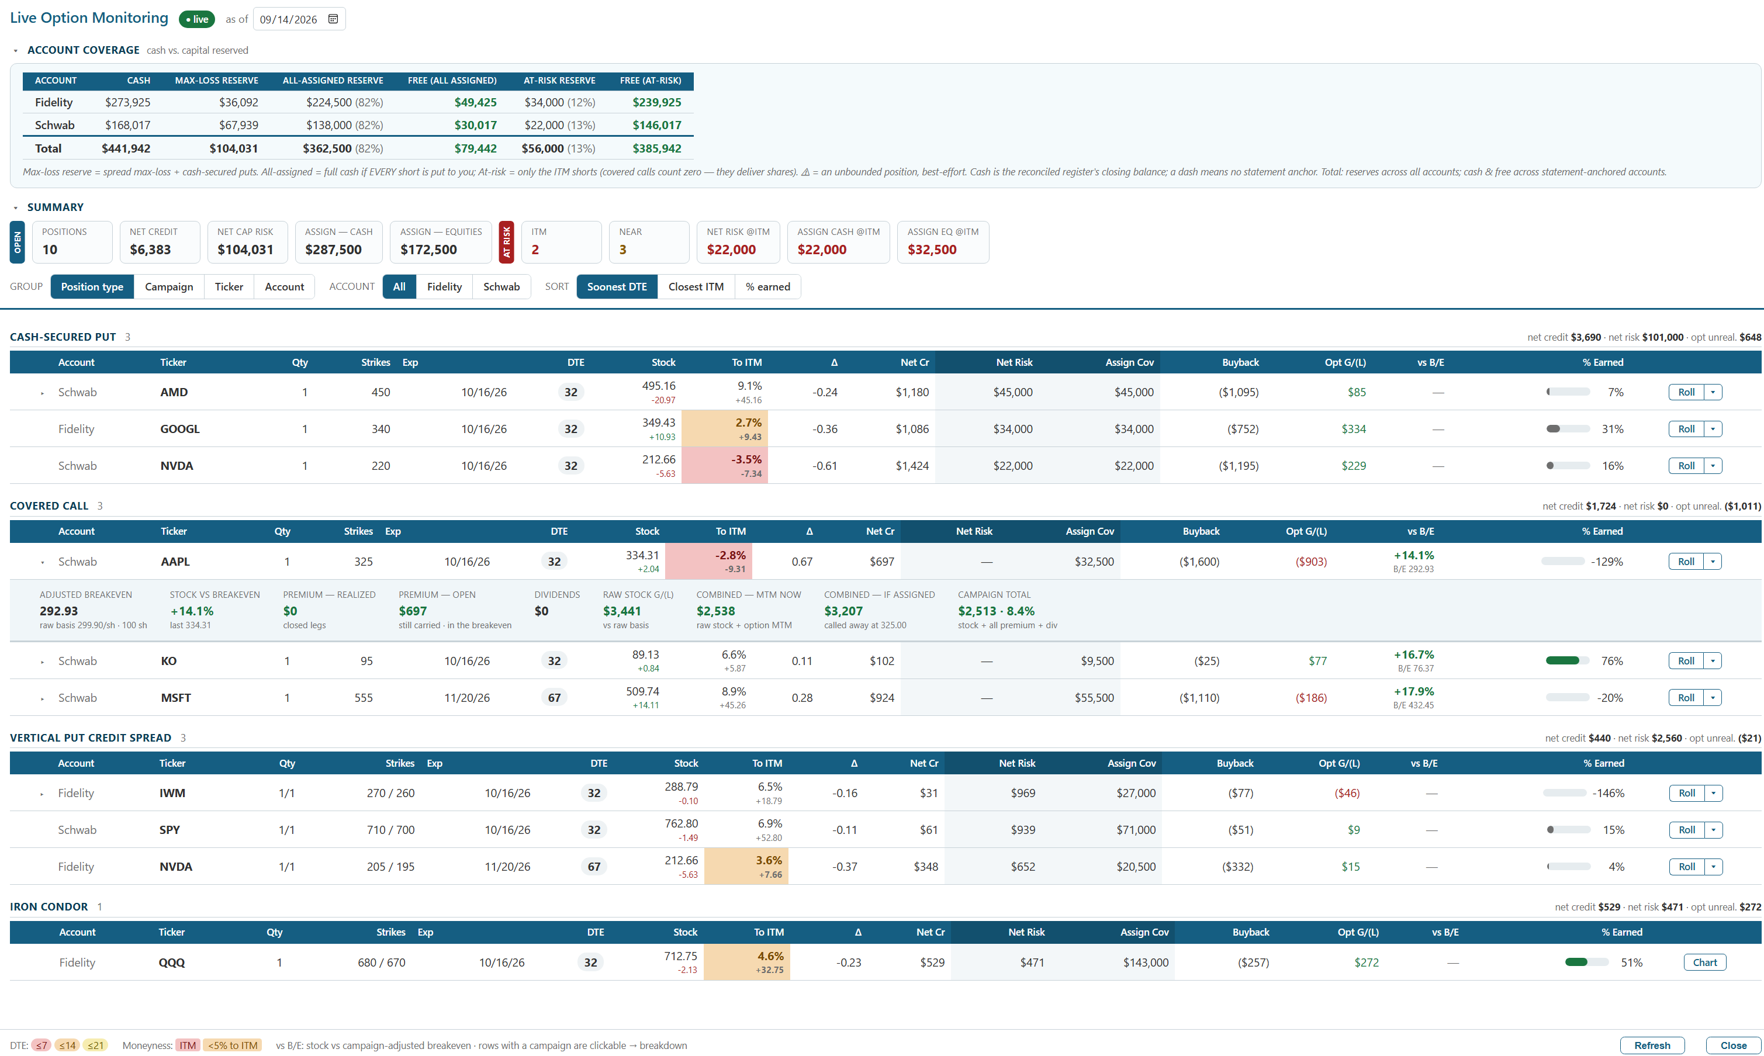
Task: Click the Close button
Action: click(1734, 1045)
